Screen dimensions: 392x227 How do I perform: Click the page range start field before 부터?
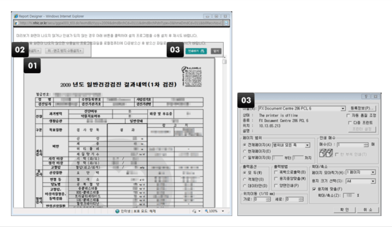[x=277, y=158]
